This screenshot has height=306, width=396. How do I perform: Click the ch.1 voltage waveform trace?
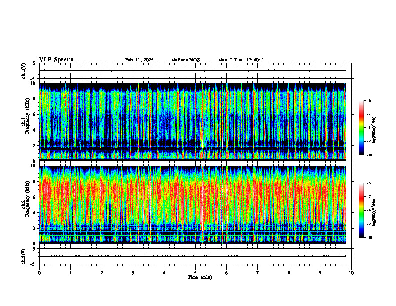pyautogui.click(x=192, y=71)
